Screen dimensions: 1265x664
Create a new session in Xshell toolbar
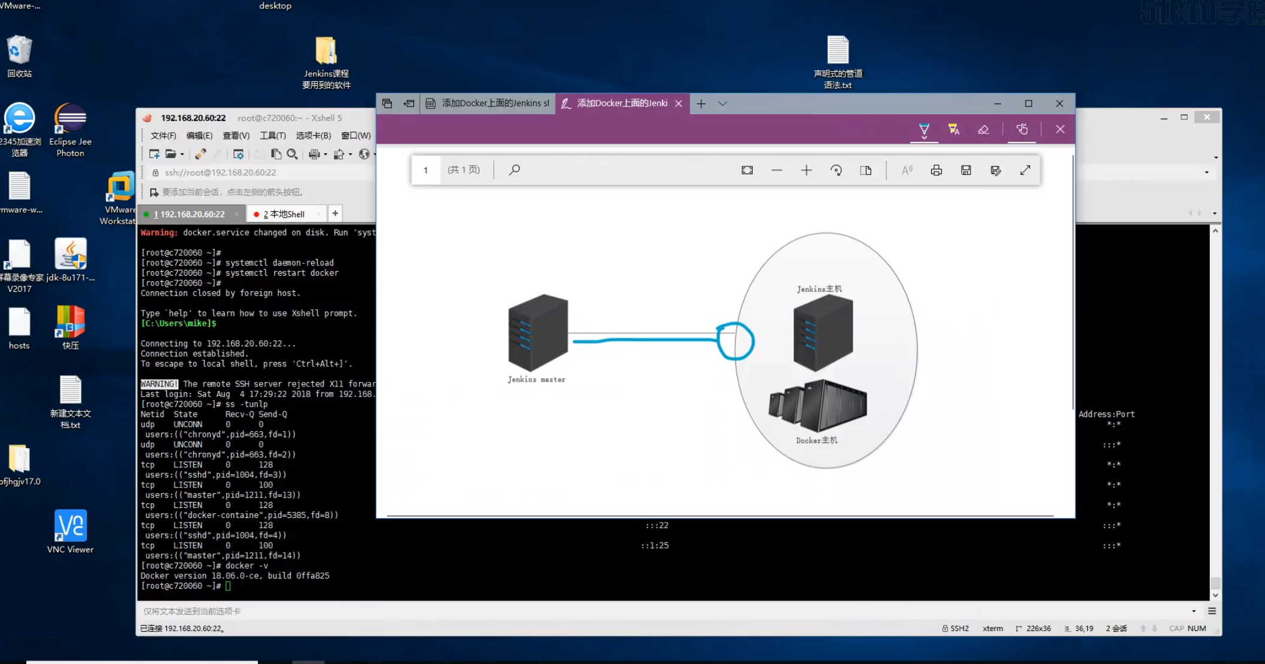coord(154,154)
